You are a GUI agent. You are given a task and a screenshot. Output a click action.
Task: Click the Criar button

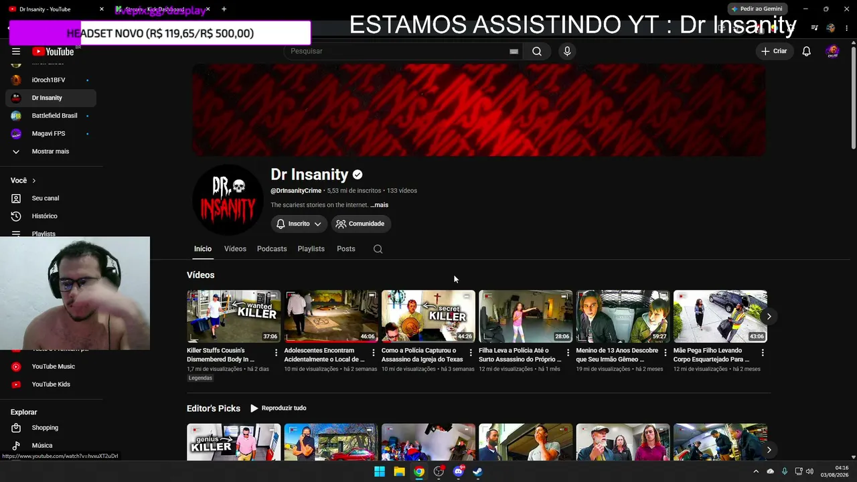point(774,52)
